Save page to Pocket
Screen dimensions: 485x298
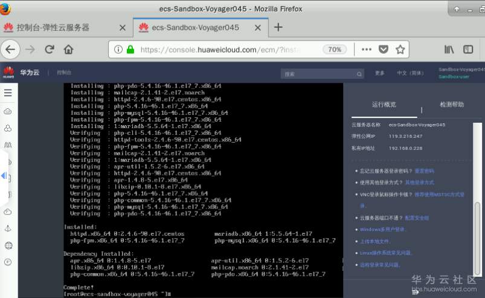tap(384, 50)
